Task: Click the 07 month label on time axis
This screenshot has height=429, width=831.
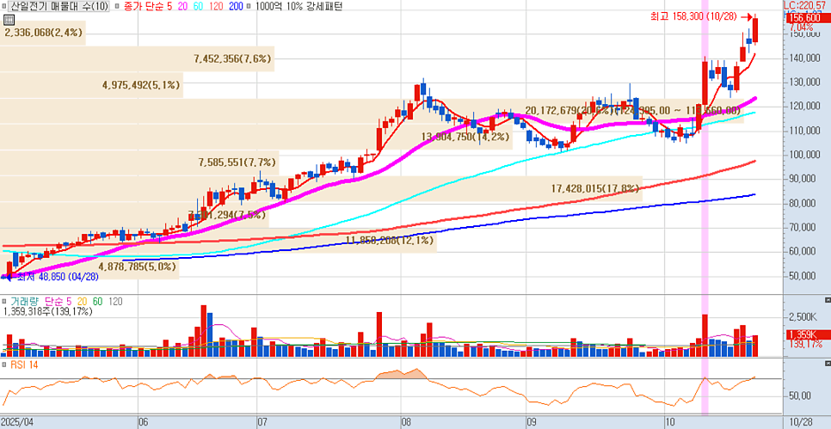Action: (x=262, y=422)
